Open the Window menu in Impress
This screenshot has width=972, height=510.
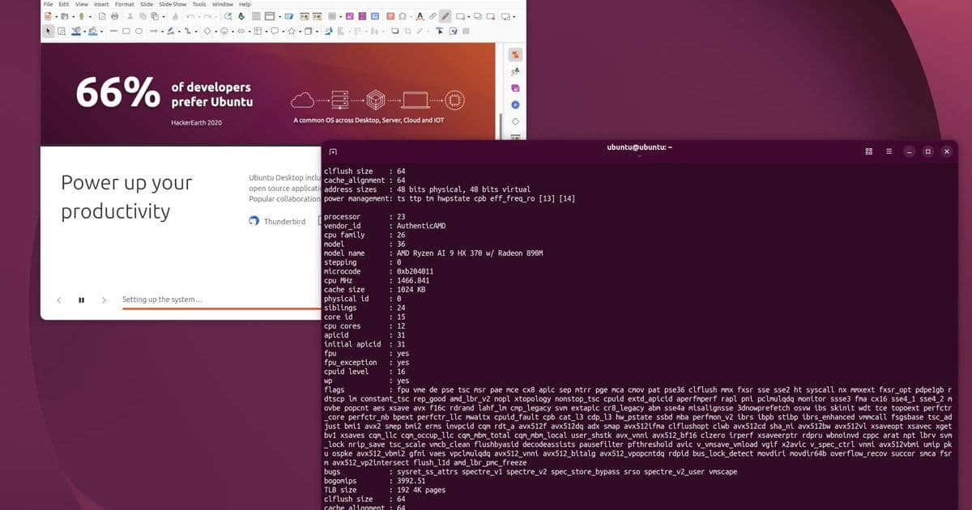point(222,4)
